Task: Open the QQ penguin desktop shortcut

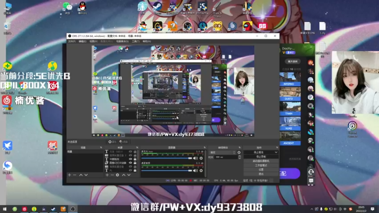Action: click(x=82, y=8)
